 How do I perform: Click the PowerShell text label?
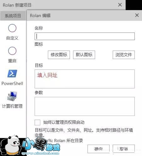tap(12, 83)
